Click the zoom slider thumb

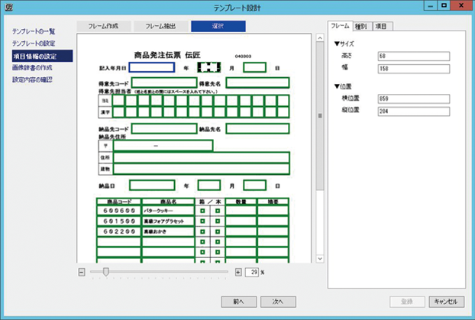point(105,272)
